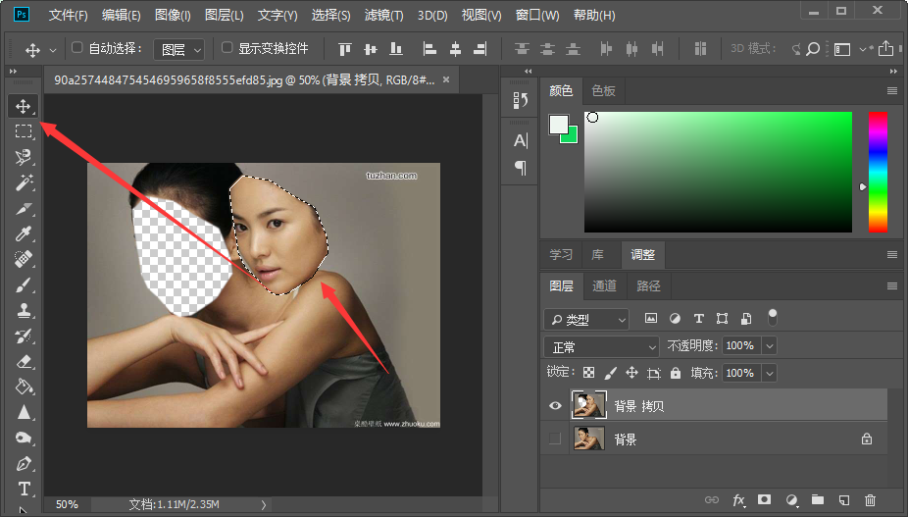Select the Sharpen tool triangle icon
Image resolution: width=908 pixels, height=517 pixels.
tap(24, 412)
